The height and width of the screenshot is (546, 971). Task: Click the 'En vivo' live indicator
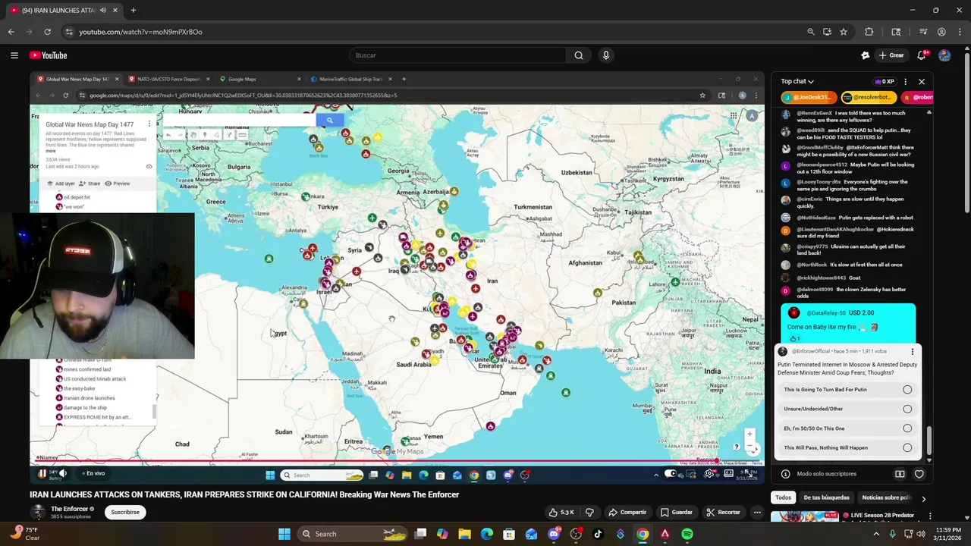click(93, 473)
